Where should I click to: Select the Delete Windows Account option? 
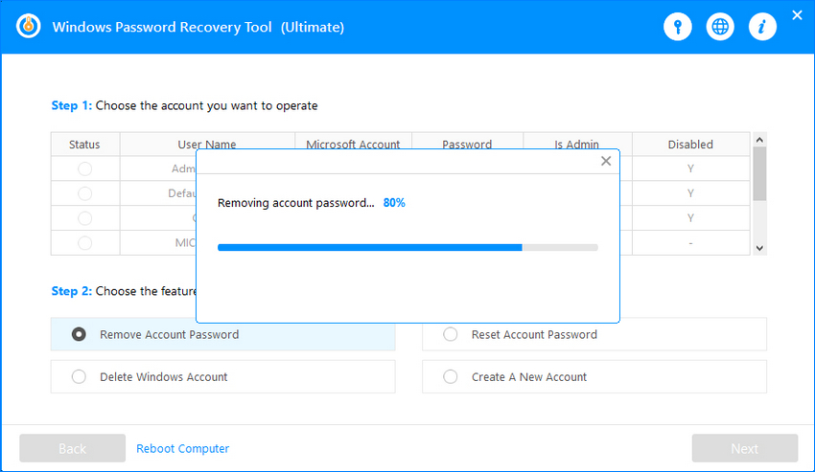click(x=223, y=376)
